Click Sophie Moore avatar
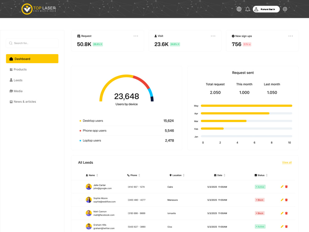 tap(89, 200)
